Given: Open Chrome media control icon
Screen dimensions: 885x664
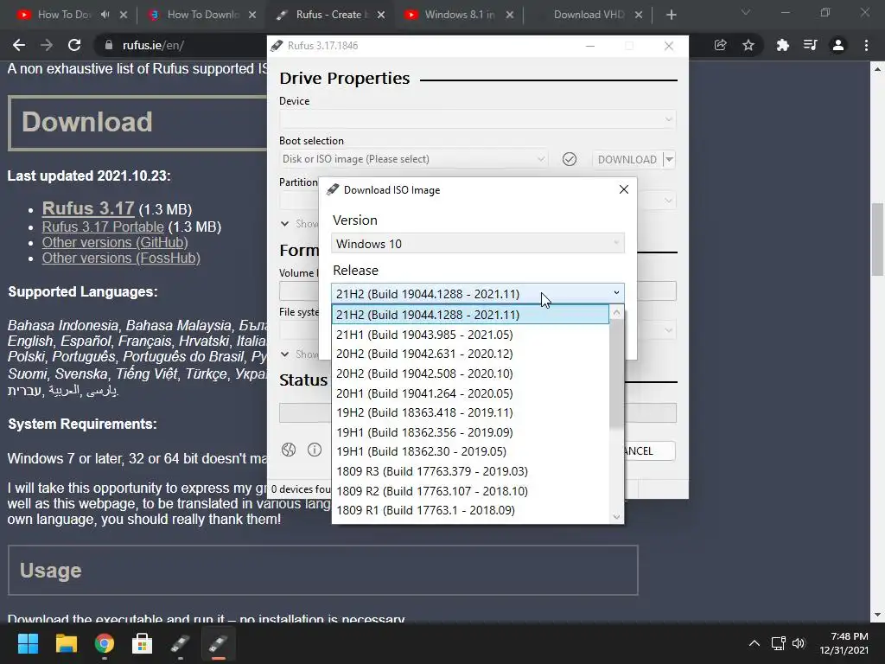Looking at the screenshot, I should (811, 45).
